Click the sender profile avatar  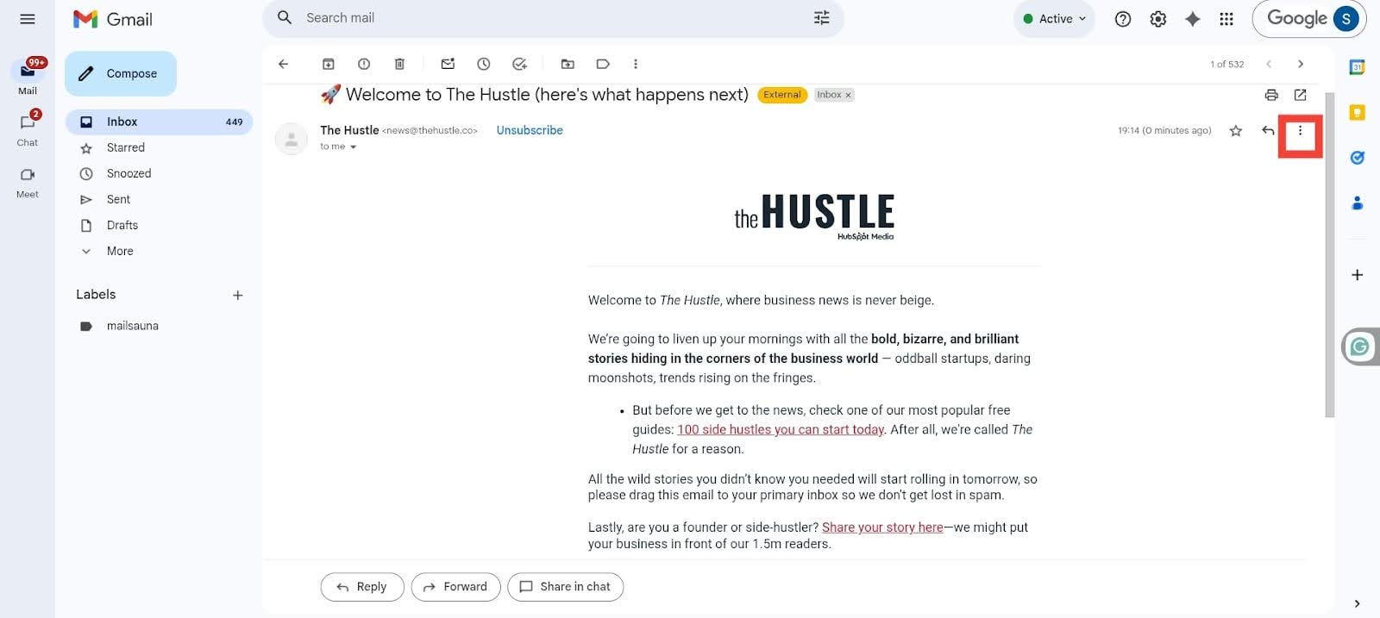[x=292, y=139]
